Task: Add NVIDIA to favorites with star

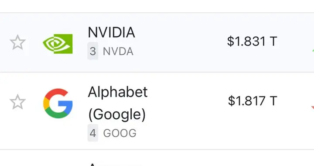Action: (x=17, y=42)
